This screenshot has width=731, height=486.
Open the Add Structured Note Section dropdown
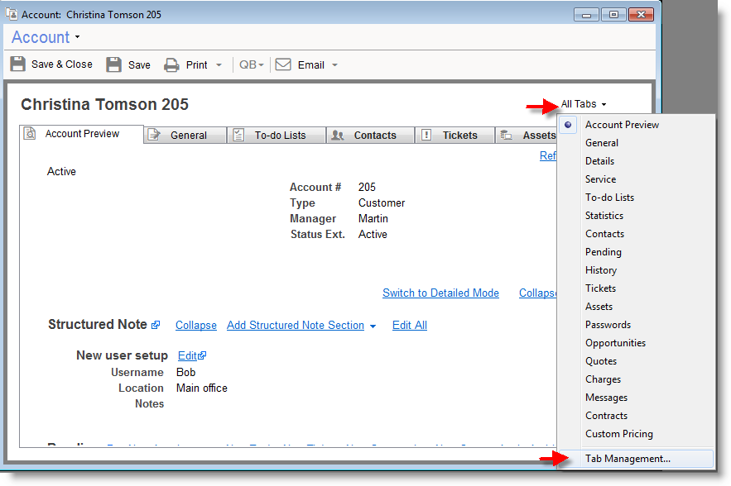[x=373, y=326]
